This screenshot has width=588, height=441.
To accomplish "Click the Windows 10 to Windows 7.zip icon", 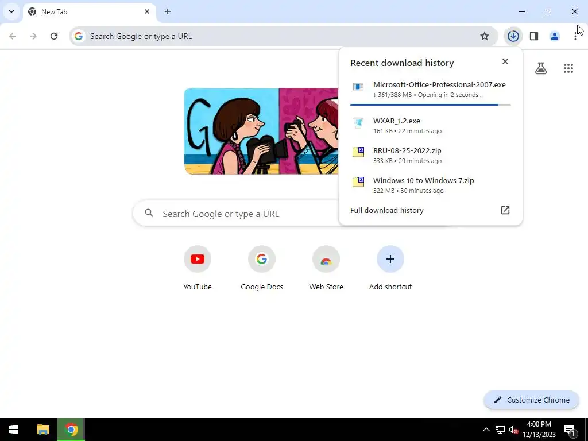I will (x=358, y=182).
